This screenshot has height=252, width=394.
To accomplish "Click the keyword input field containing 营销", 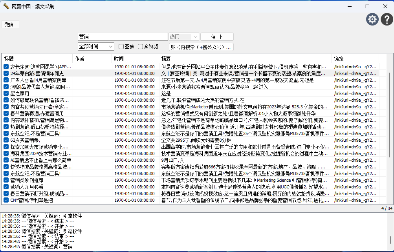I will 123,37.
